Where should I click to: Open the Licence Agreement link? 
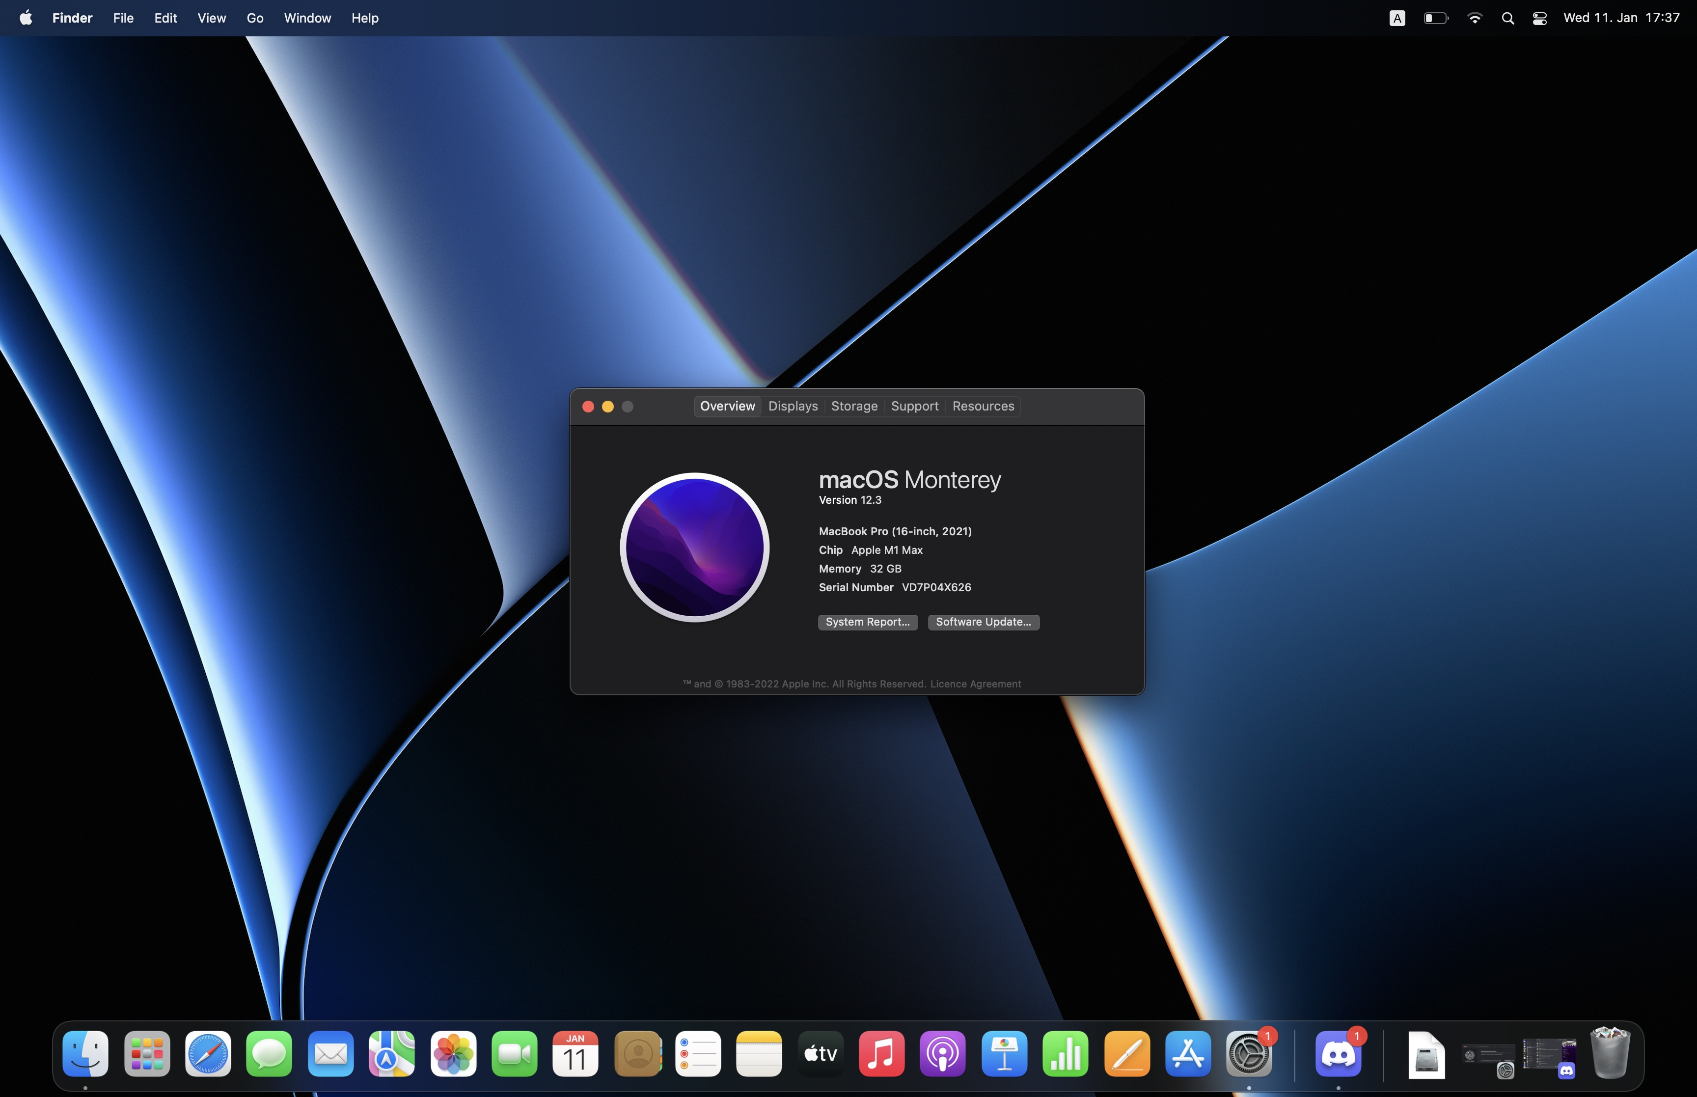975,684
